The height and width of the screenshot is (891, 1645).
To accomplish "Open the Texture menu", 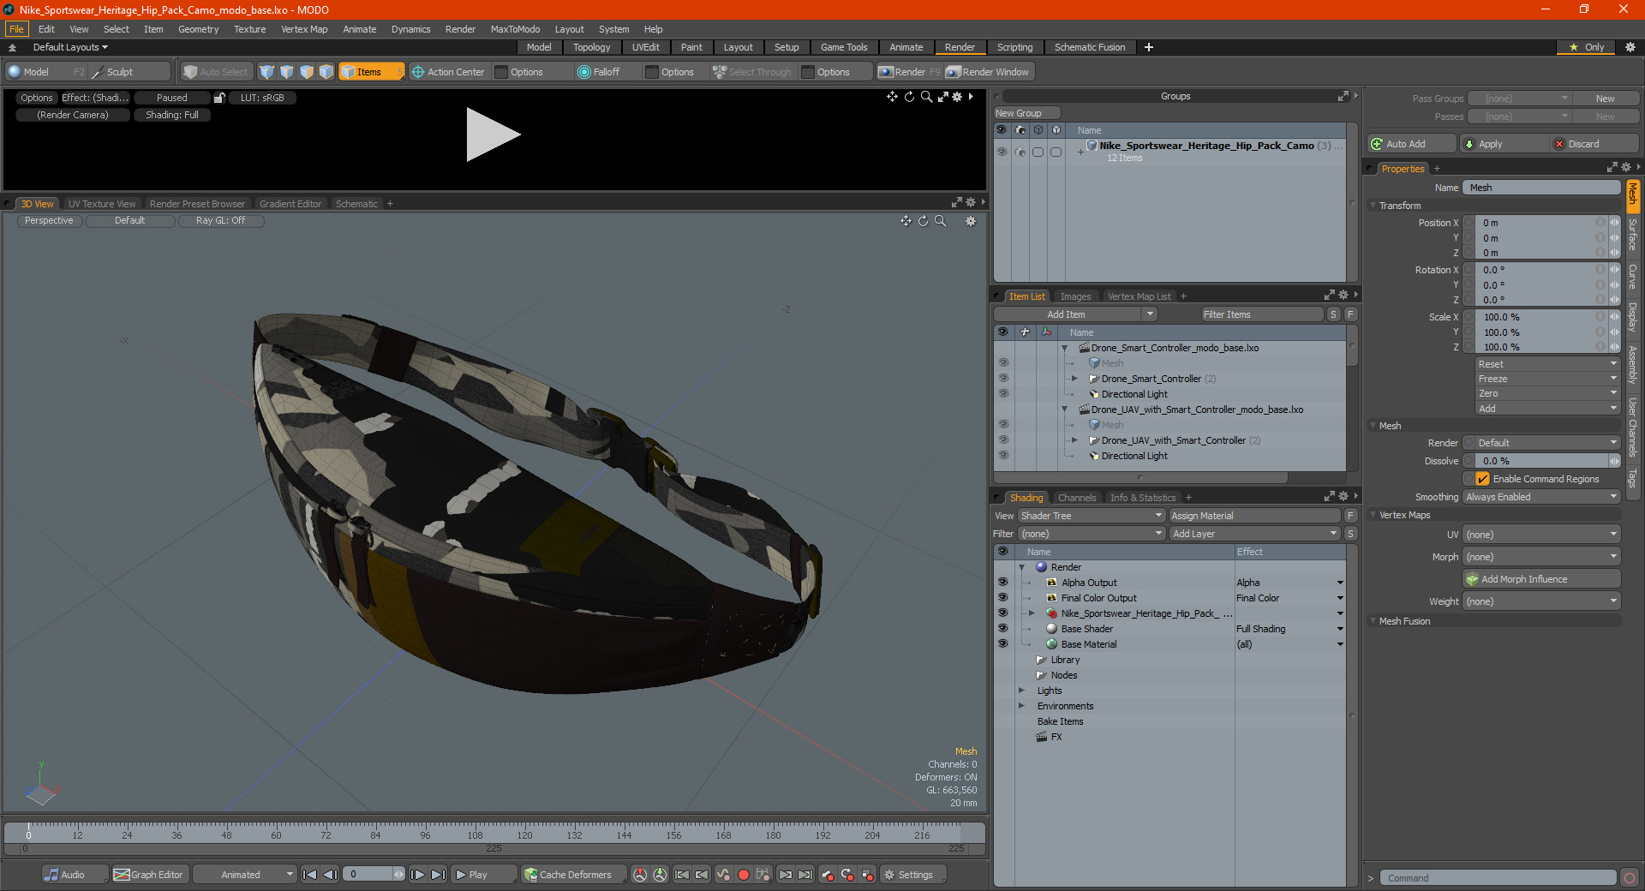I will coord(249,29).
